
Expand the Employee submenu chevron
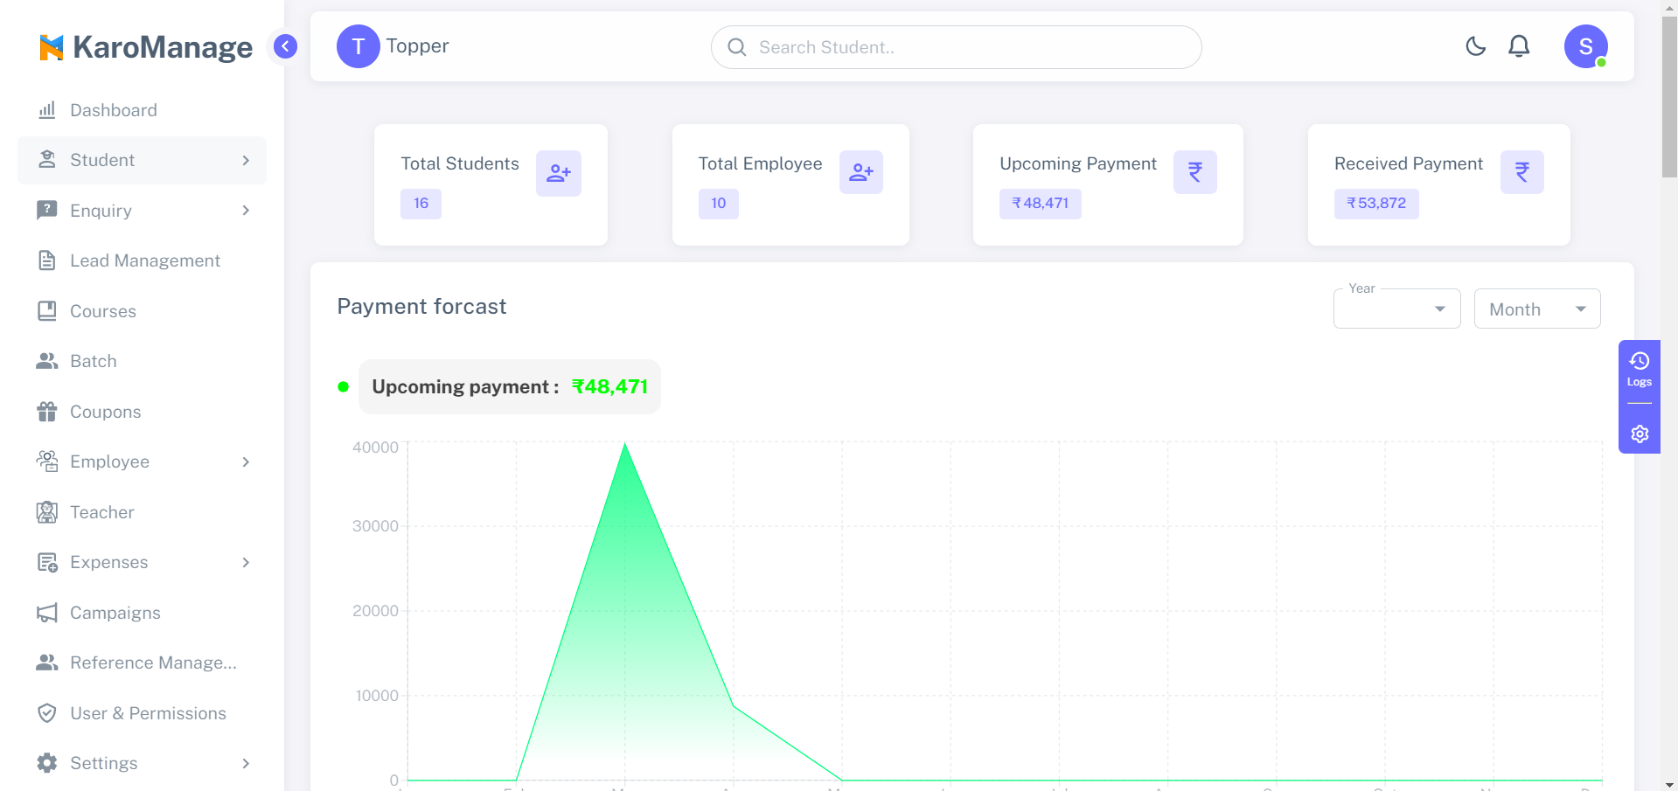(x=246, y=461)
